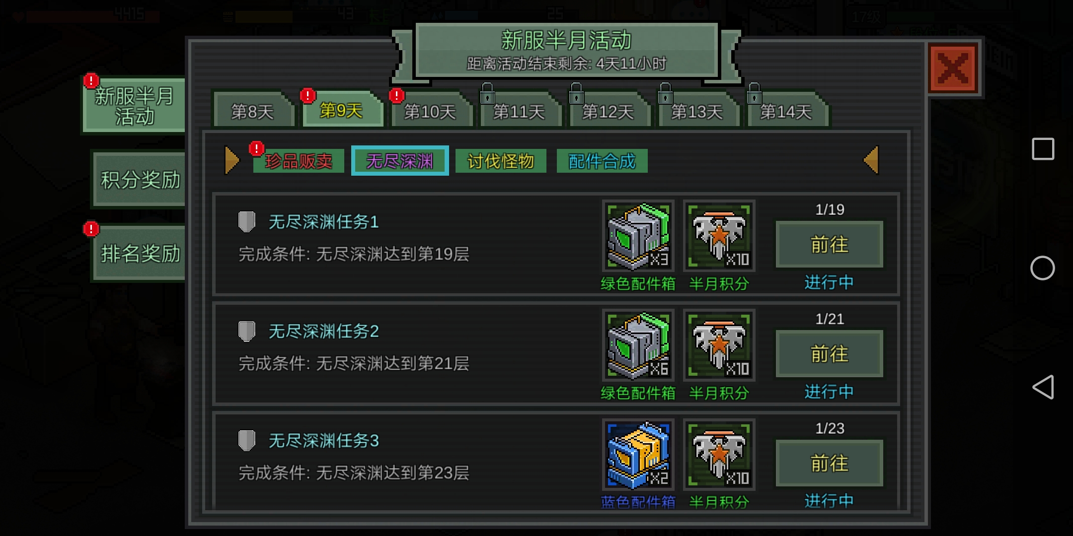Click the half-month points badge in task 1
The height and width of the screenshot is (536, 1073).
click(x=719, y=236)
